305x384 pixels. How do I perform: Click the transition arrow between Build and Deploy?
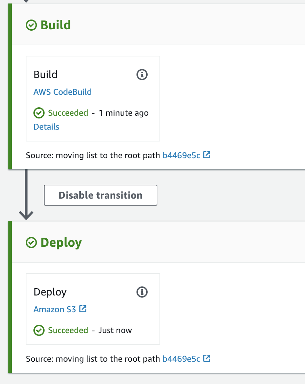[x=26, y=195]
